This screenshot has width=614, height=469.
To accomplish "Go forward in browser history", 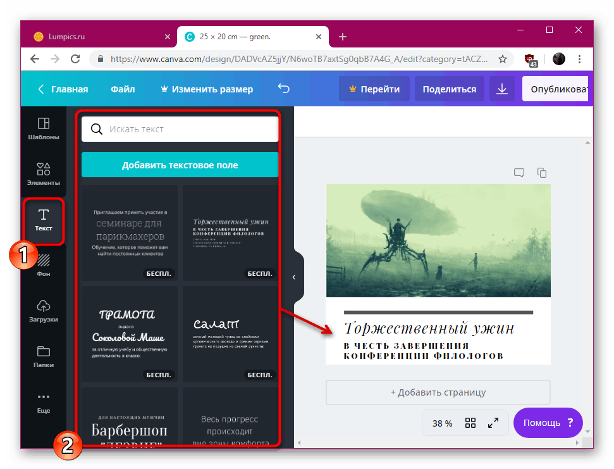I will [55, 59].
